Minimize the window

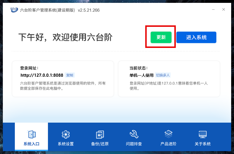[x=213, y=9]
